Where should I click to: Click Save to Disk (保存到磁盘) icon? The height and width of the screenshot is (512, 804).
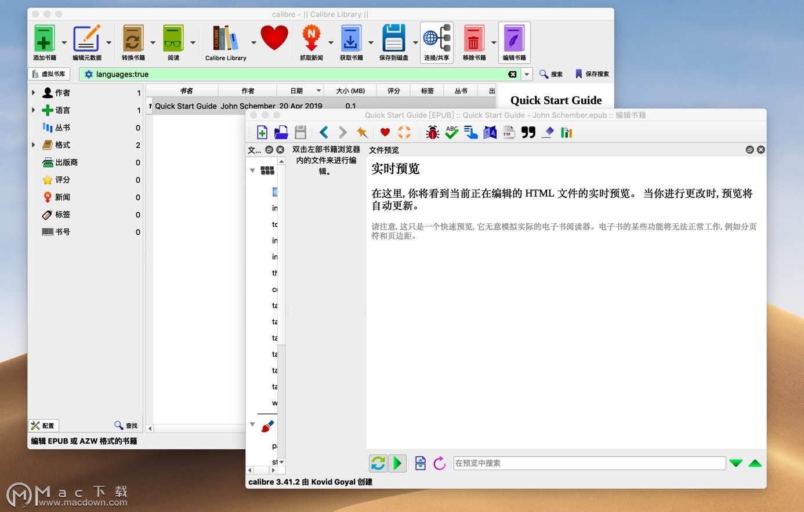(393, 39)
